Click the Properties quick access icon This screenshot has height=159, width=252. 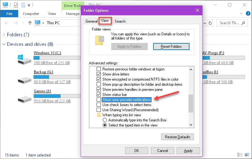click(16, 5)
